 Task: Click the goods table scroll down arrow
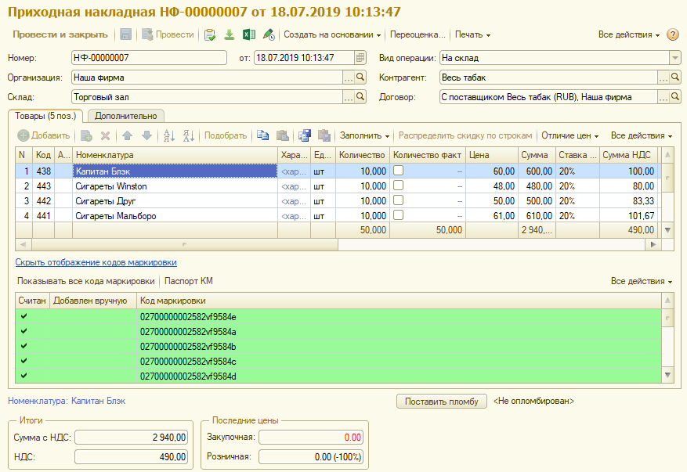pyautogui.click(x=667, y=230)
